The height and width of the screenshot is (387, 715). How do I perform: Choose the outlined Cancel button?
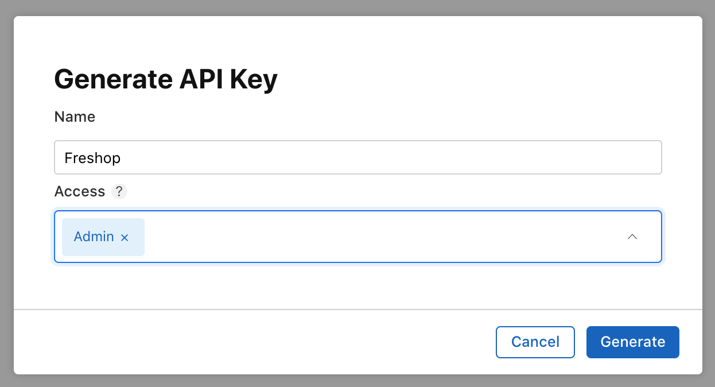click(x=535, y=342)
